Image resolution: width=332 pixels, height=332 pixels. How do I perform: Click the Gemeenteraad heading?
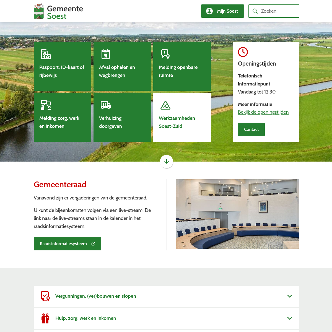click(60, 185)
